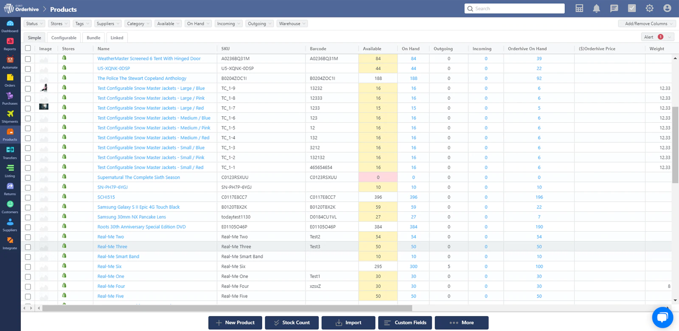The width and height of the screenshot is (679, 331).
Task: Open the notifications bell
Action: pos(596,8)
